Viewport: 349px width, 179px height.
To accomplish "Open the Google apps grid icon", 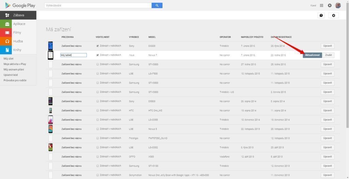I will point(321,5).
